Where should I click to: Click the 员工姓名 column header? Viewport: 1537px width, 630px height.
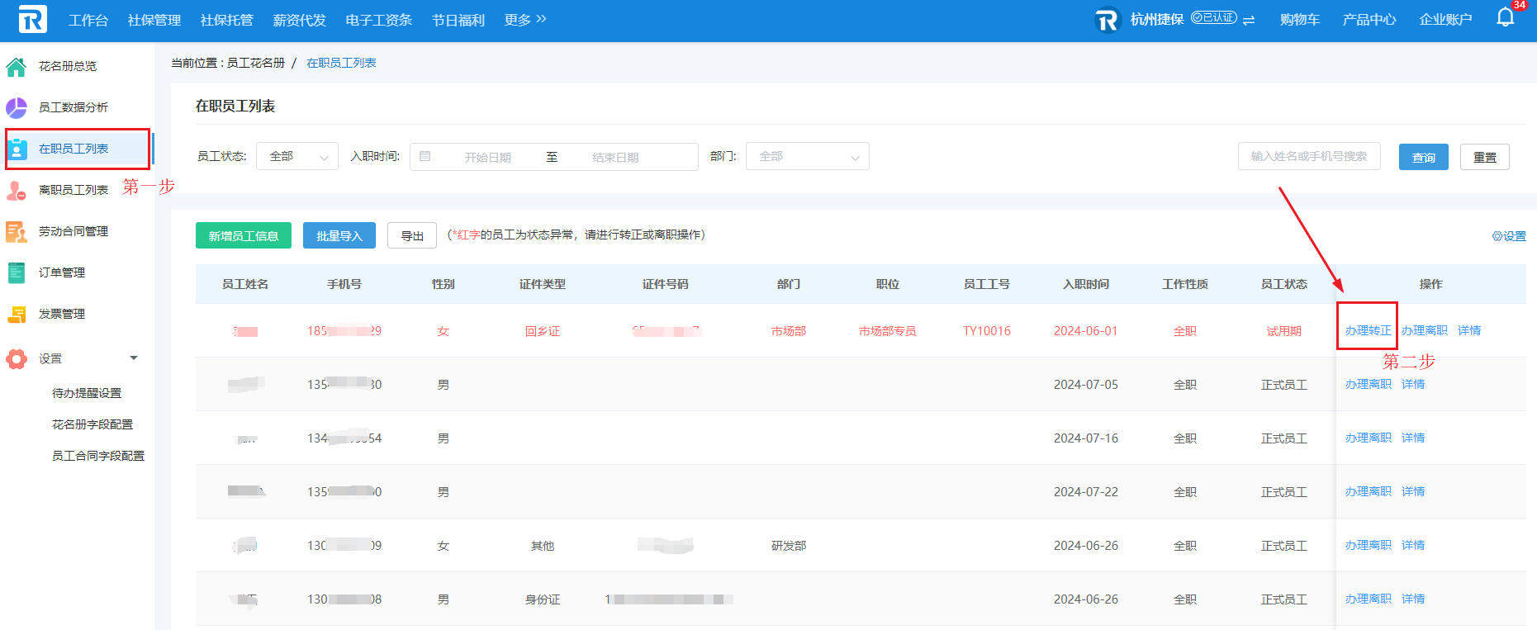coord(245,284)
